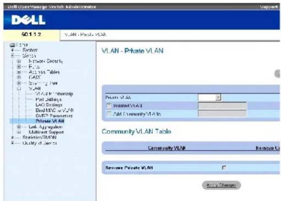Click the Apply Changes button
This screenshot has height=201, width=281.
point(221,185)
